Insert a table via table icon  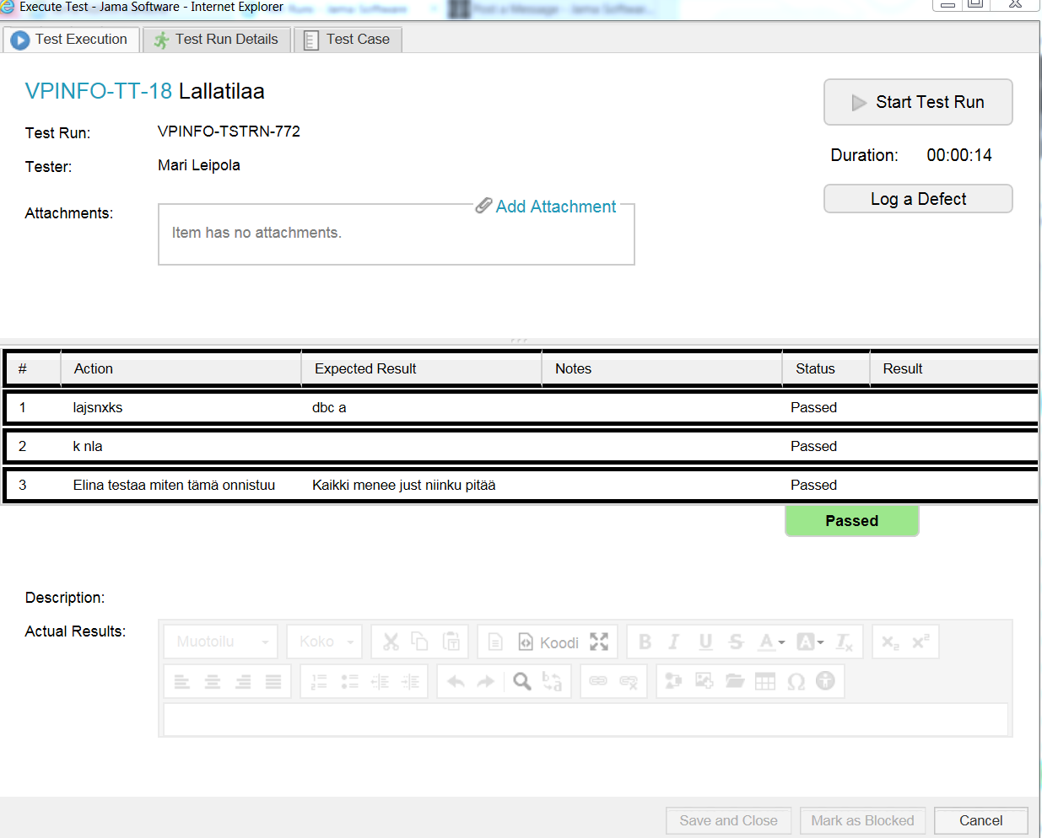coord(765,681)
